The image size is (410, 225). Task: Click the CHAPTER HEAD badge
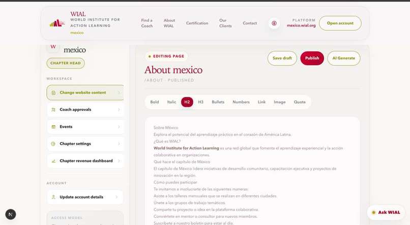pyautogui.click(x=66, y=63)
